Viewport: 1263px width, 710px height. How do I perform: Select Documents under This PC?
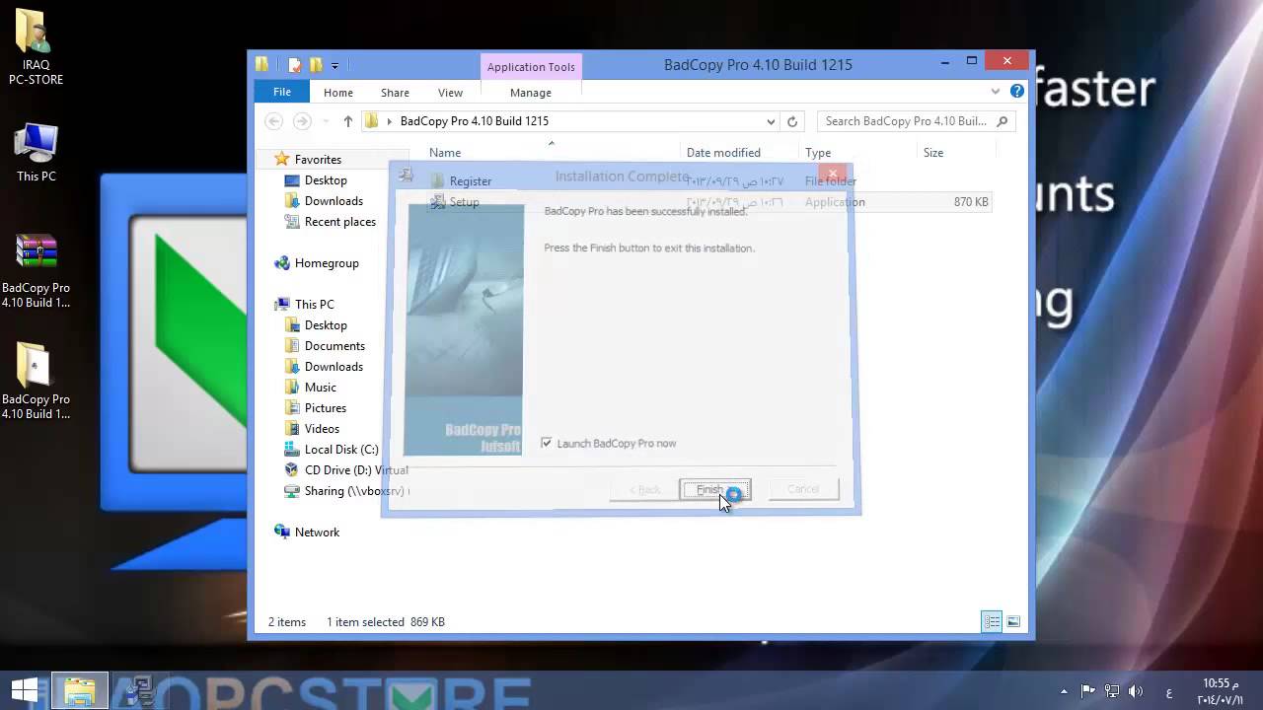coord(334,346)
